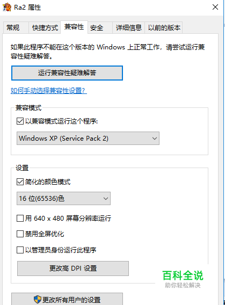Screen dimensions: 225x305
Task: Open the 快捷方式 tab
Action: [45, 27]
